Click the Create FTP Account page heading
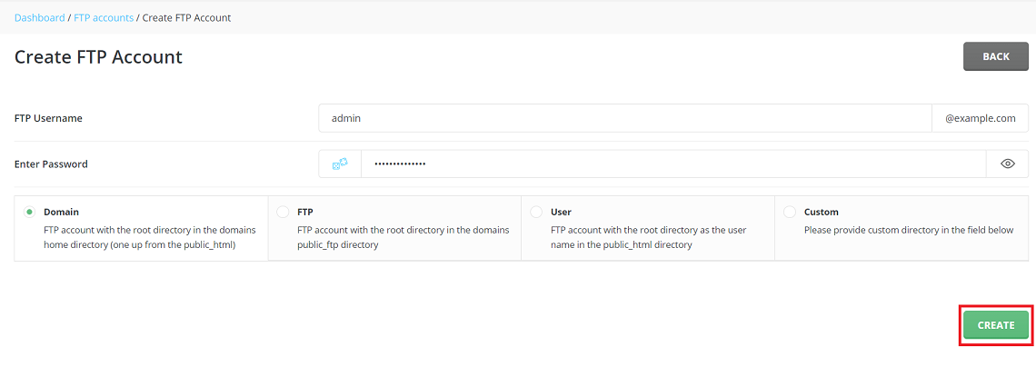Viewport: 1036px width, 367px height. 98,56
